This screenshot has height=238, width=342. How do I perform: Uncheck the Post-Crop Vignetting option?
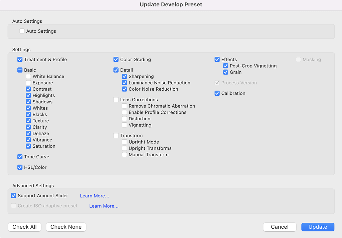(x=225, y=66)
